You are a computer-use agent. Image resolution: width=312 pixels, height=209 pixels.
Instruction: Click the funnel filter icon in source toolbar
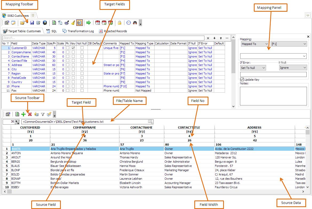43,114
